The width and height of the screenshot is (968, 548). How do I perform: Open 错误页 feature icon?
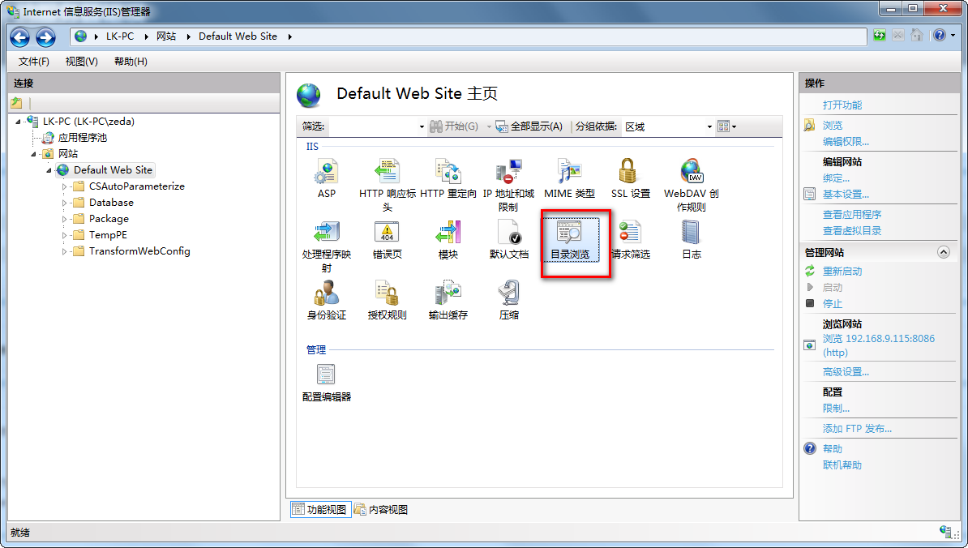click(387, 239)
